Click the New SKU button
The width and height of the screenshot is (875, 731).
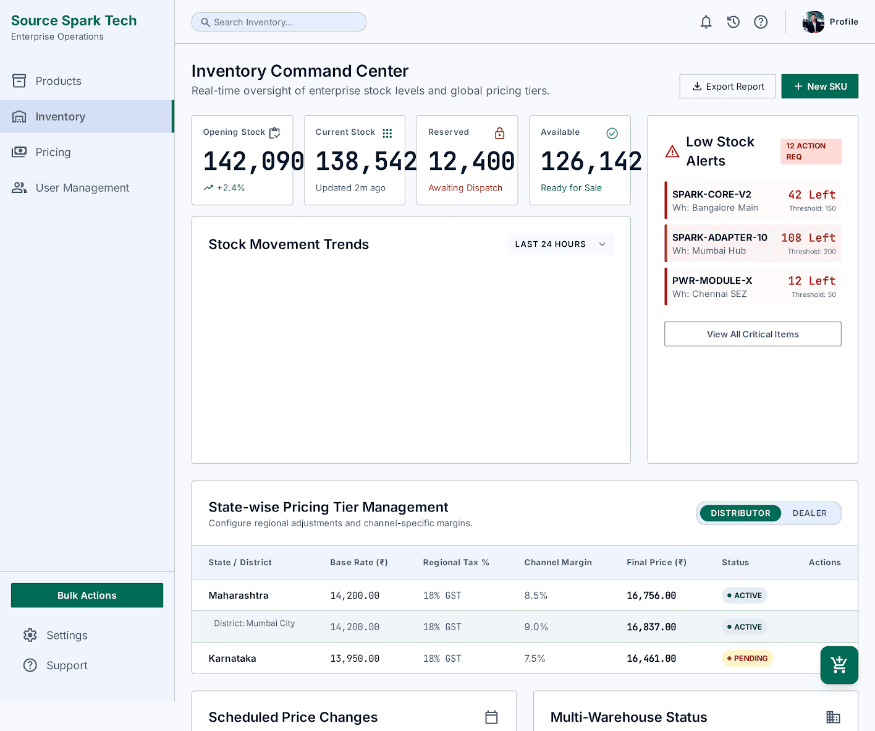pos(820,86)
